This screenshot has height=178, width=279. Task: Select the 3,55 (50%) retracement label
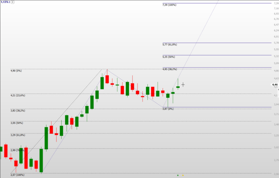17,123
